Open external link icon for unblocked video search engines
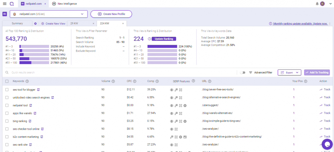 tap(53, 97)
